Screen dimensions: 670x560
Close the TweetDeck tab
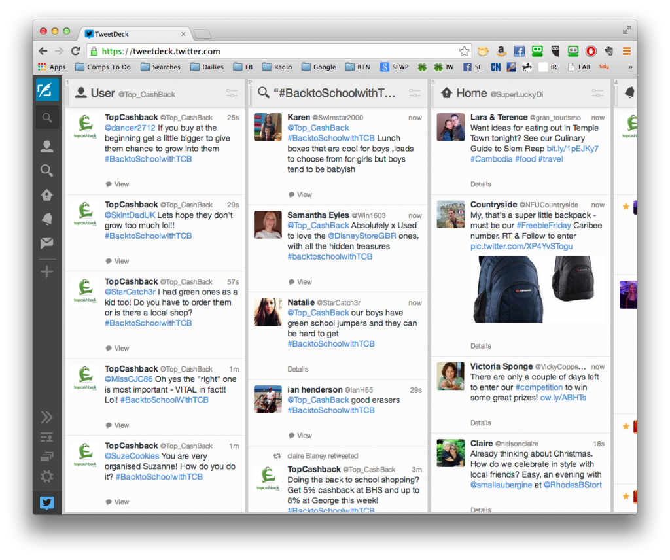183,34
